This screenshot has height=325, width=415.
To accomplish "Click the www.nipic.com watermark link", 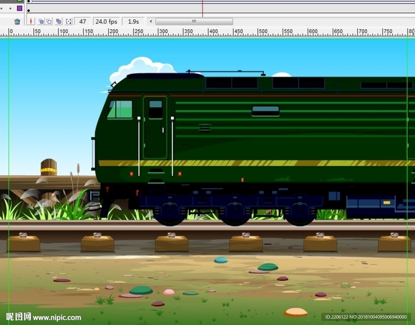I will [x=57, y=317].
